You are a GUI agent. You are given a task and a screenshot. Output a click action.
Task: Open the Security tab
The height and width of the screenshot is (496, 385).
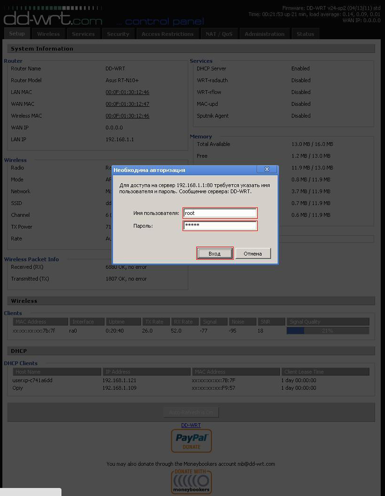[118, 34]
